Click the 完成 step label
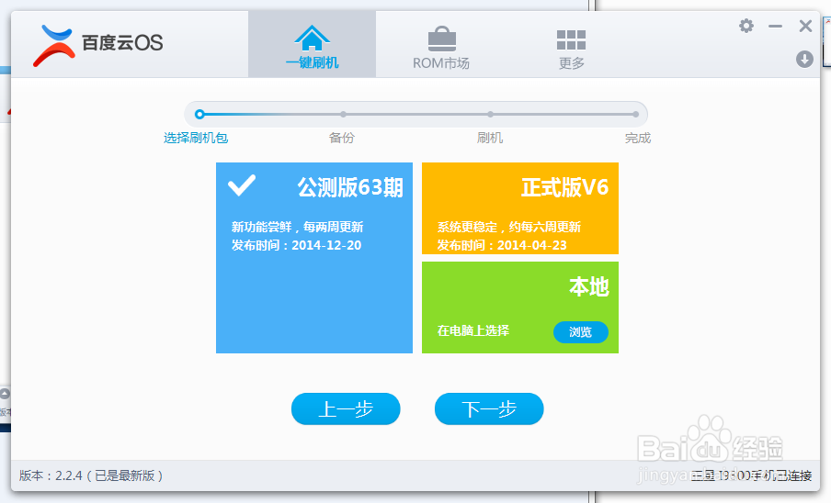Viewport: 831px width, 503px height. tap(638, 138)
